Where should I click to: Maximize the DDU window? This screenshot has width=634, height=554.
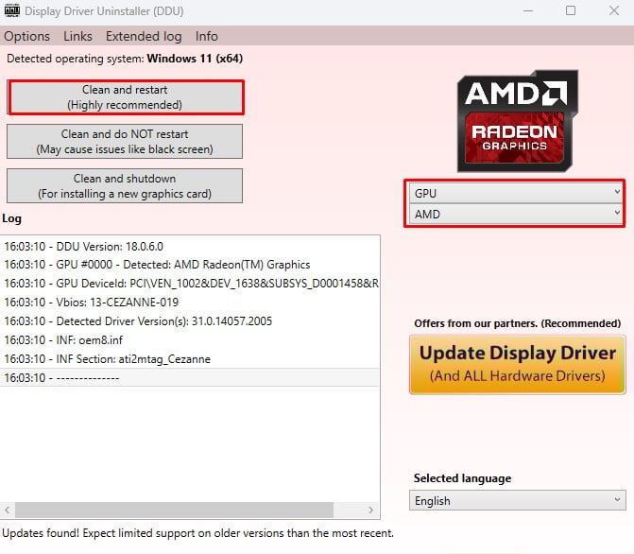pos(570,11)
